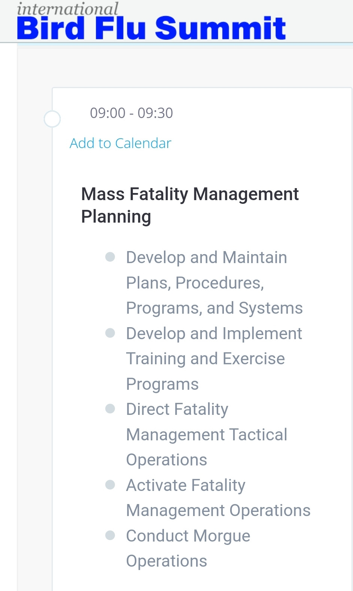
Task: Click the 'Direct Fatality' text line
Action: (177, 409)
